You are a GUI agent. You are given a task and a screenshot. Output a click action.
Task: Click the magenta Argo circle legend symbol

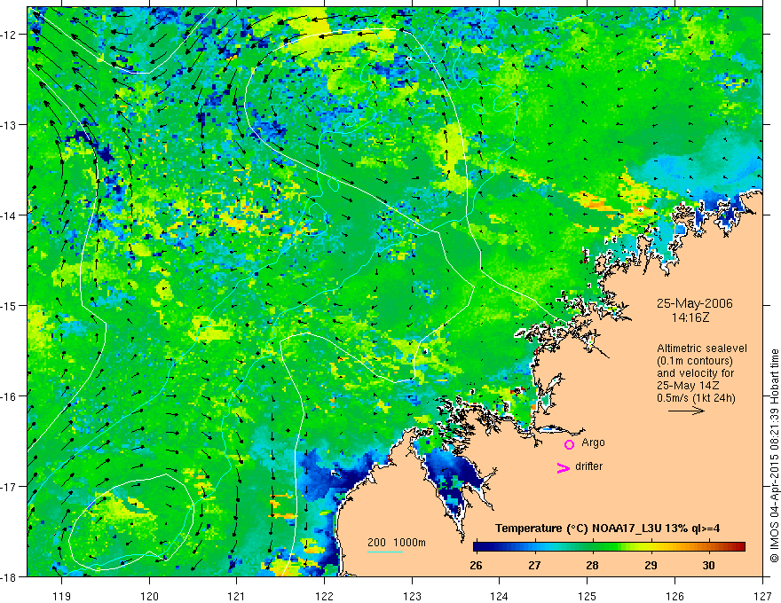pyautogui.click(x=569, y=444)
